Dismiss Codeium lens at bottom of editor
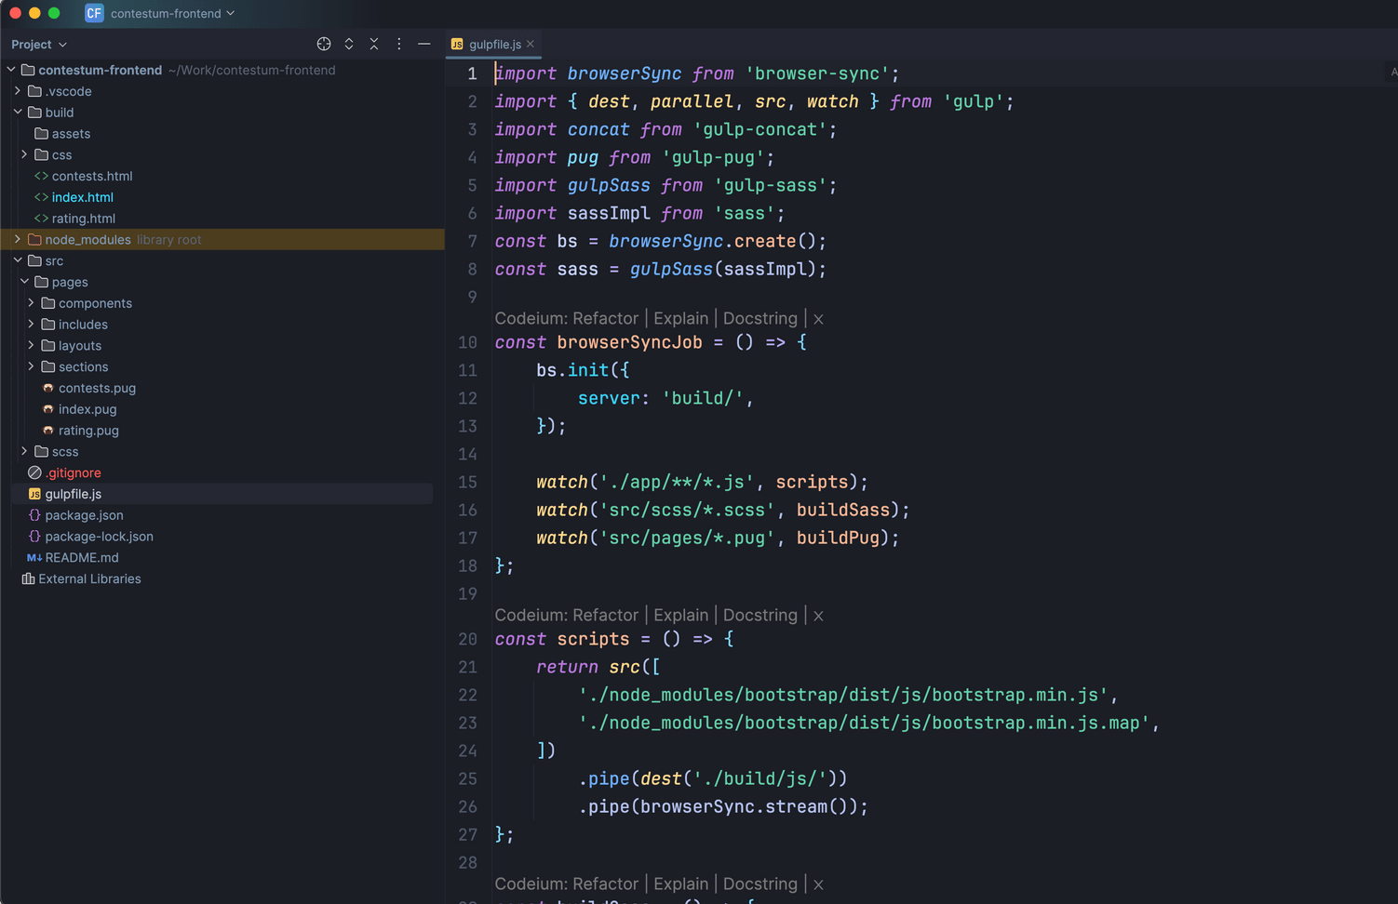 [818, 884]
